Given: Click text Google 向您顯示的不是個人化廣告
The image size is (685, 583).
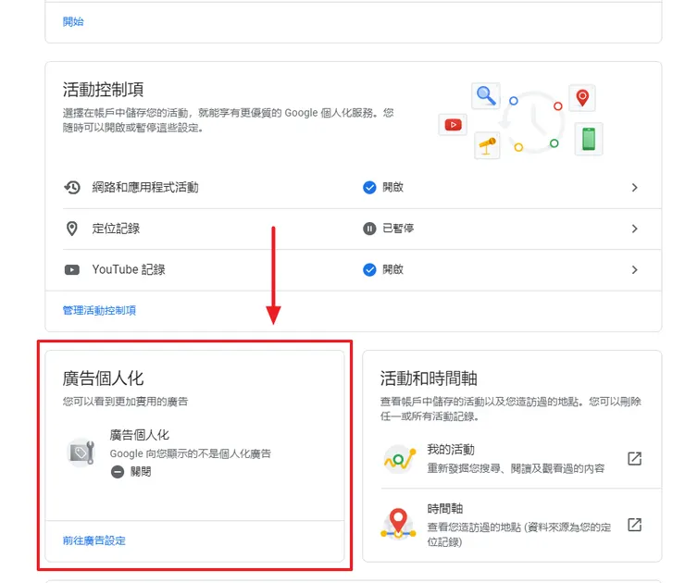Looking at the screenshot, I should (x=191, y=453).
